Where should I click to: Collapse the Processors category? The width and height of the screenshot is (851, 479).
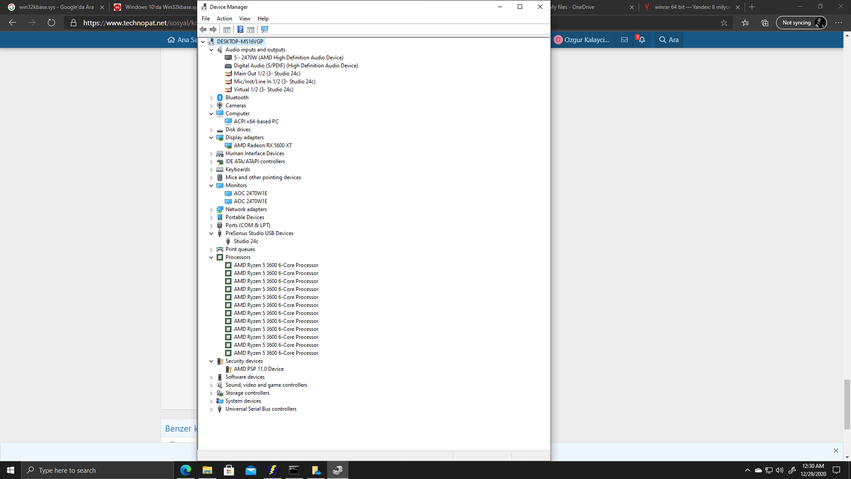point(211,257)
